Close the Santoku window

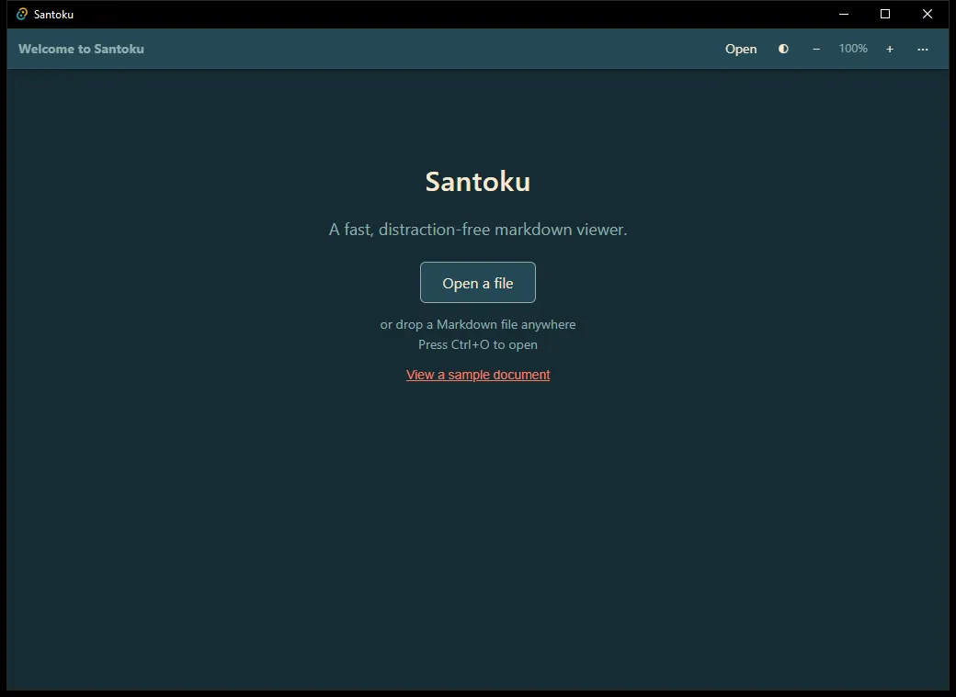click(928, 14)
